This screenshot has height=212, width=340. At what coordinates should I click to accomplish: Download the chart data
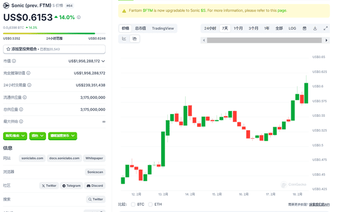315,28
